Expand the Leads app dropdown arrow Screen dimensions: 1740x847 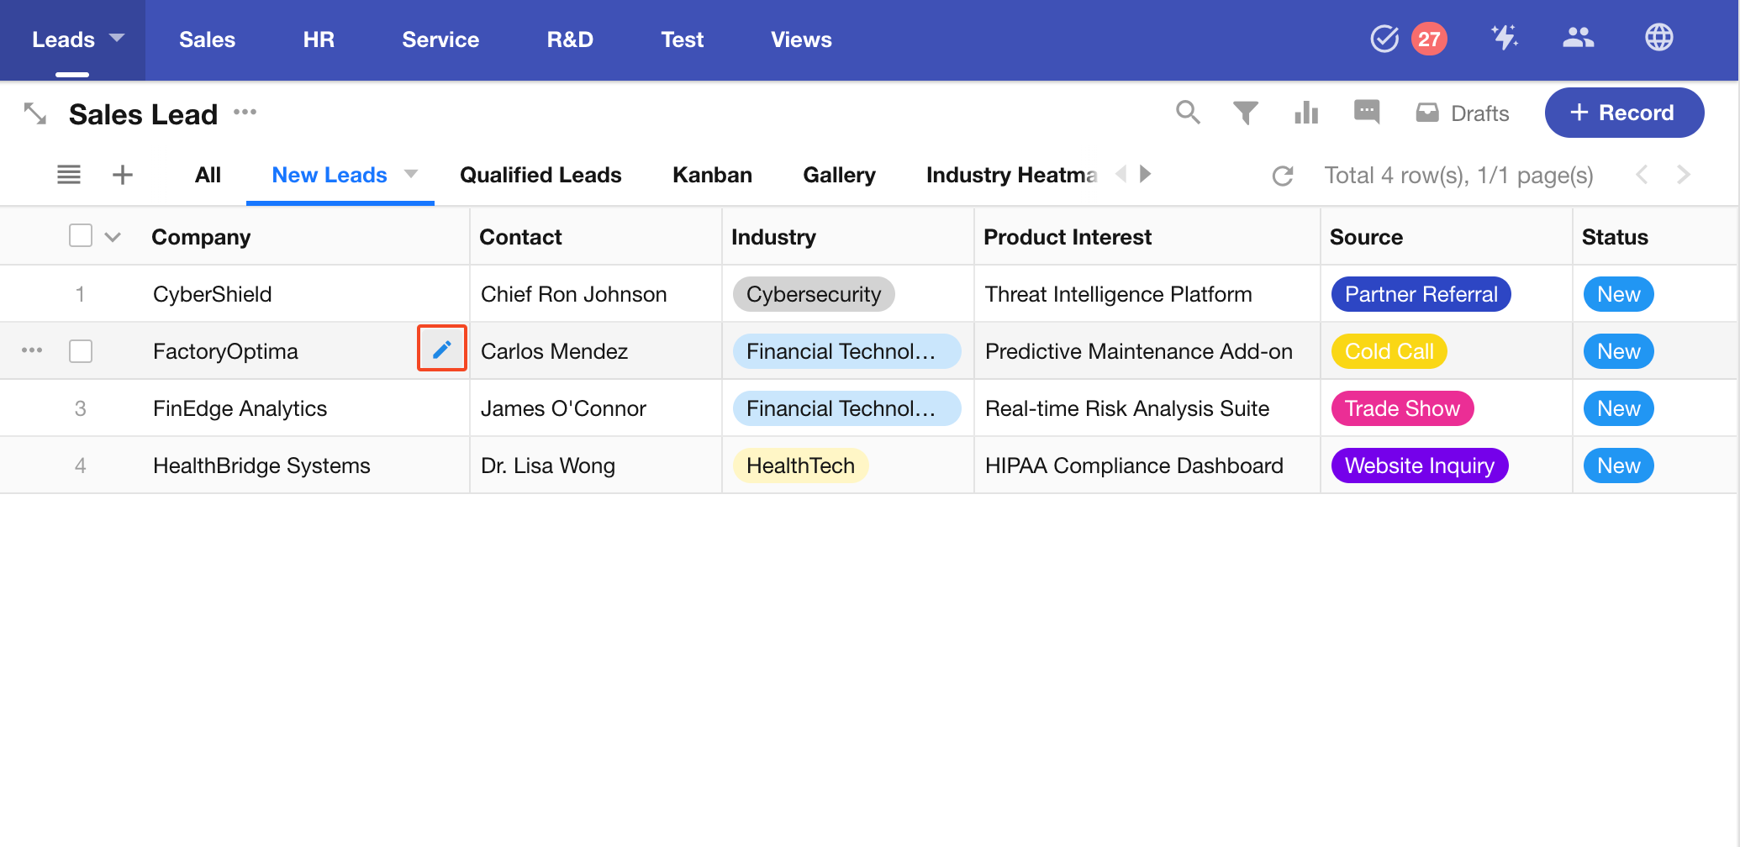(x=117, y=38)
